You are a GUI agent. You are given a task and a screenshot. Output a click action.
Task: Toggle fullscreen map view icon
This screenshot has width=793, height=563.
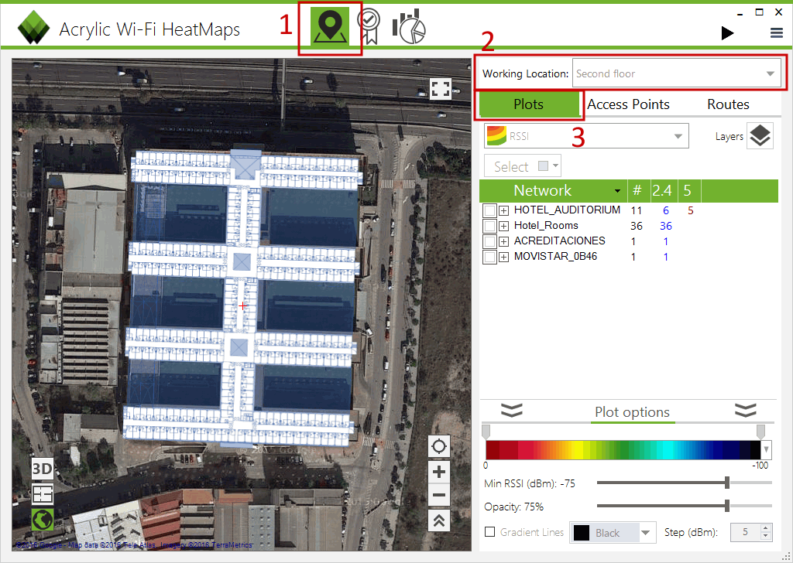pos(440,89)
